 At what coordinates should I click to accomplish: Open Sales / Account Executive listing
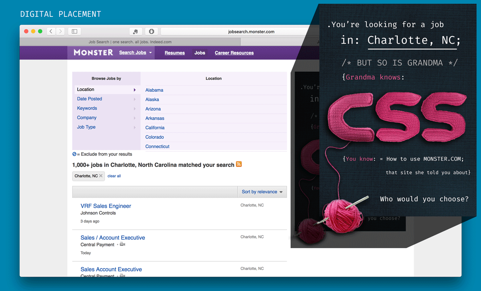click(113, 237)
